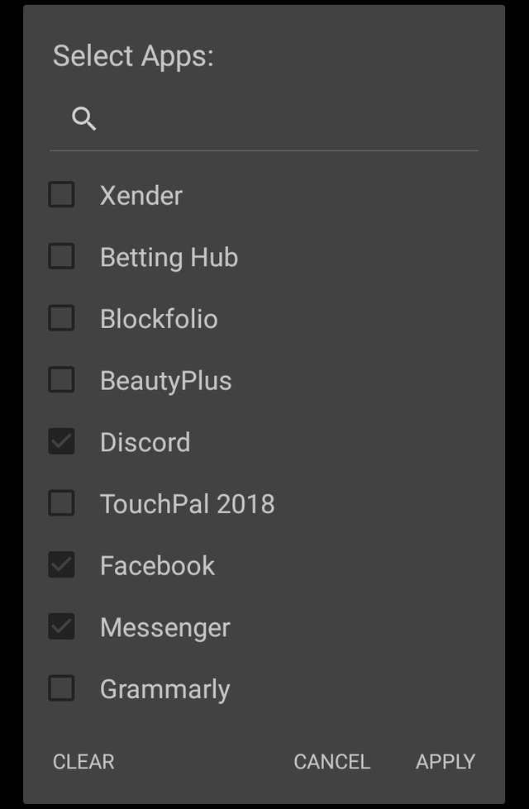The width and height of the screenshot is (529, 809).
Task: Tick the Blockfolio checkbox
Action: point(61,318)
